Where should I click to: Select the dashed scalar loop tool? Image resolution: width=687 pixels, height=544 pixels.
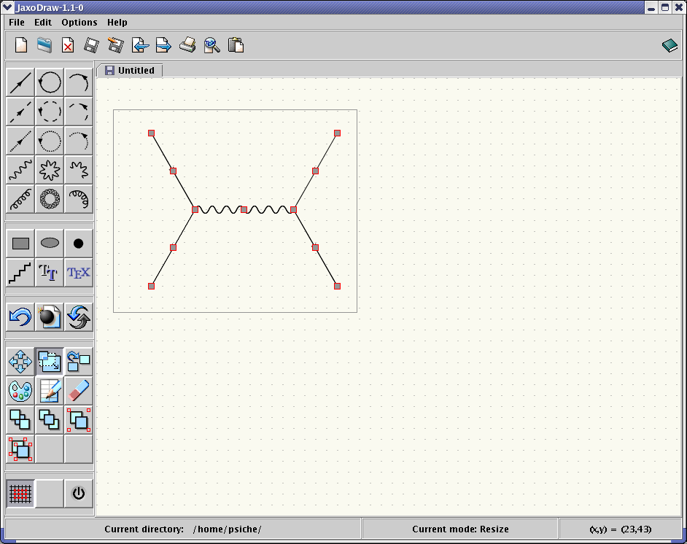(x=50, y=112)
